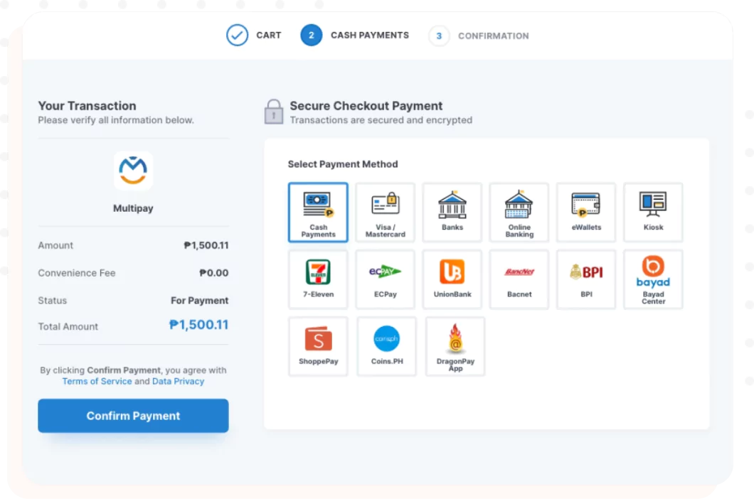Select ECPay payment channel
Viewport: 754px width, 499px height.
pos(385,279)
